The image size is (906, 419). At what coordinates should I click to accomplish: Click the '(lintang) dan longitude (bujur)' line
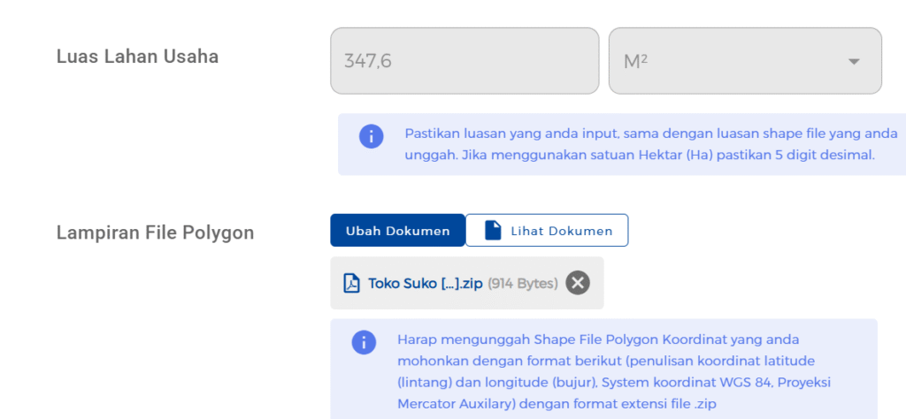pyautogui.click(x=612, y=382)
